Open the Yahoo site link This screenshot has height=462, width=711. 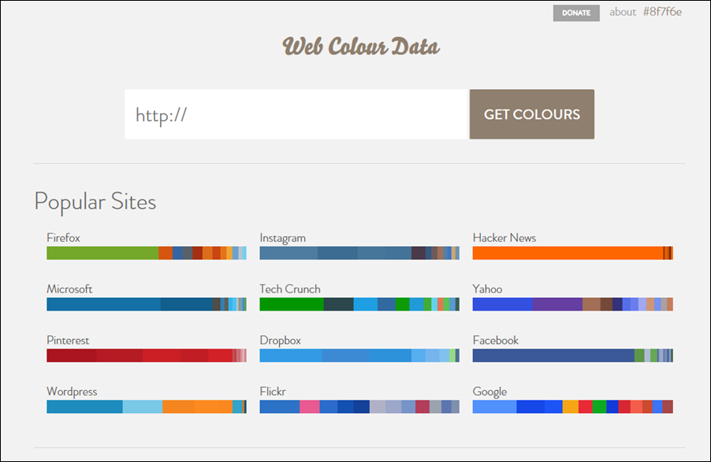pyautogui.click(x=487, y=289)
